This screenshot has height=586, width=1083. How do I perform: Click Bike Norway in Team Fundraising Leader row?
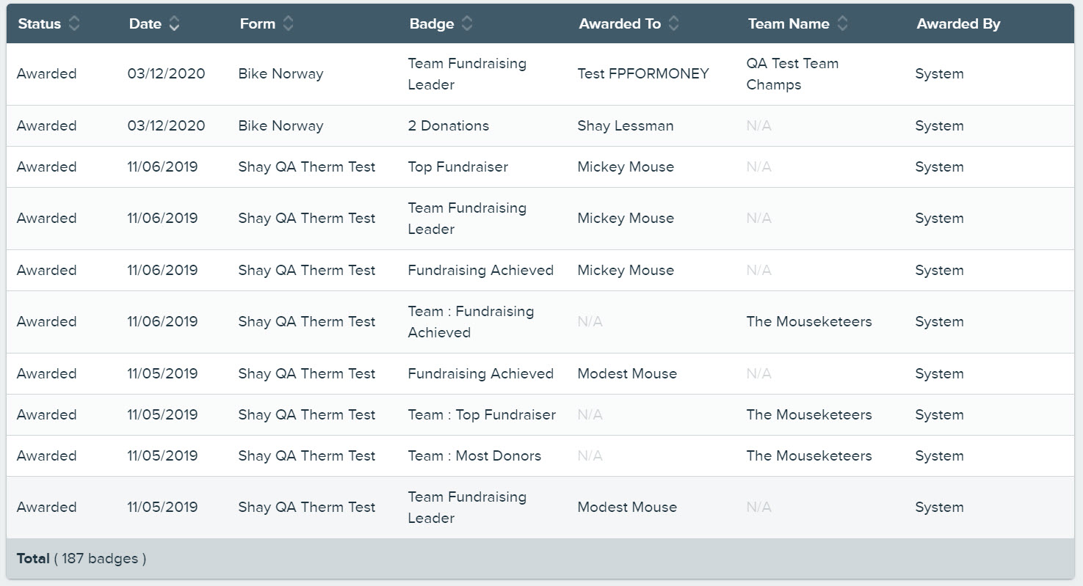click(x=280, y=73)
